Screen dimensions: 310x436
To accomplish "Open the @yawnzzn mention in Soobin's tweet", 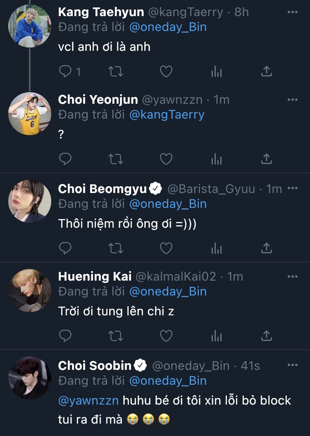I will (x=88, y=400).
